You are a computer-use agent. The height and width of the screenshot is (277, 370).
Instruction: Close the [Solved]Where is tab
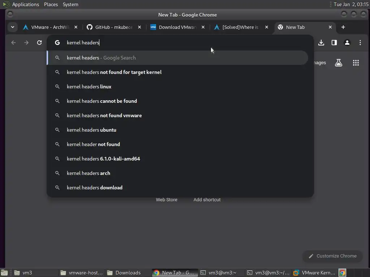click(267, 27)
